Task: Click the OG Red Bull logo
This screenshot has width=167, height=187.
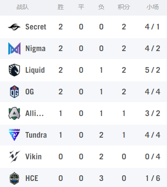Action: click(x=14, y=92)
